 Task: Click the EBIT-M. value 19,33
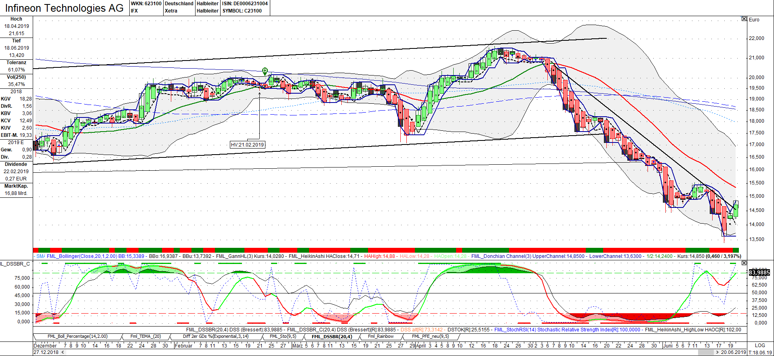(26, 135)
